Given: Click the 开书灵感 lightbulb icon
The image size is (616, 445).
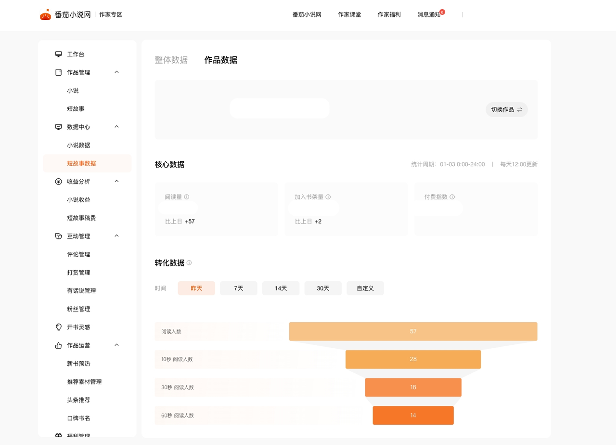Looking at the screenshot, I should pos(58,327).
